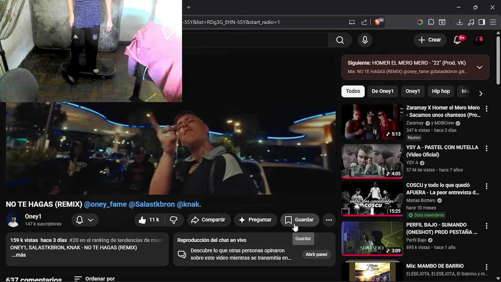Show more filter chips with right arrow

click(x=481, y=93)
